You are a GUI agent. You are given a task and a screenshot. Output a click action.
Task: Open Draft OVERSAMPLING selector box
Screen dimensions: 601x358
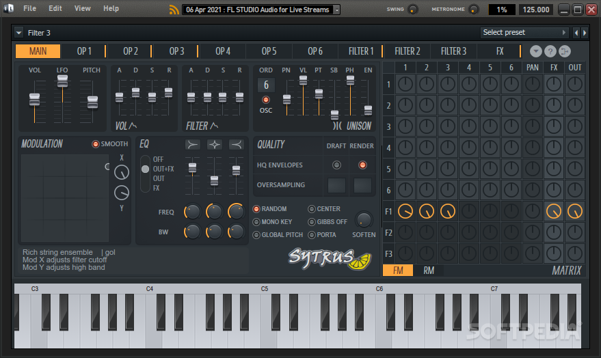[x=336, y=185]
